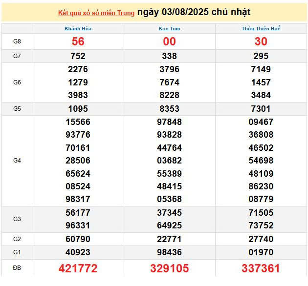This screenshot has width=308, height=286.
Task: Select G4 number 36808
Action: [x=261, y=135]
